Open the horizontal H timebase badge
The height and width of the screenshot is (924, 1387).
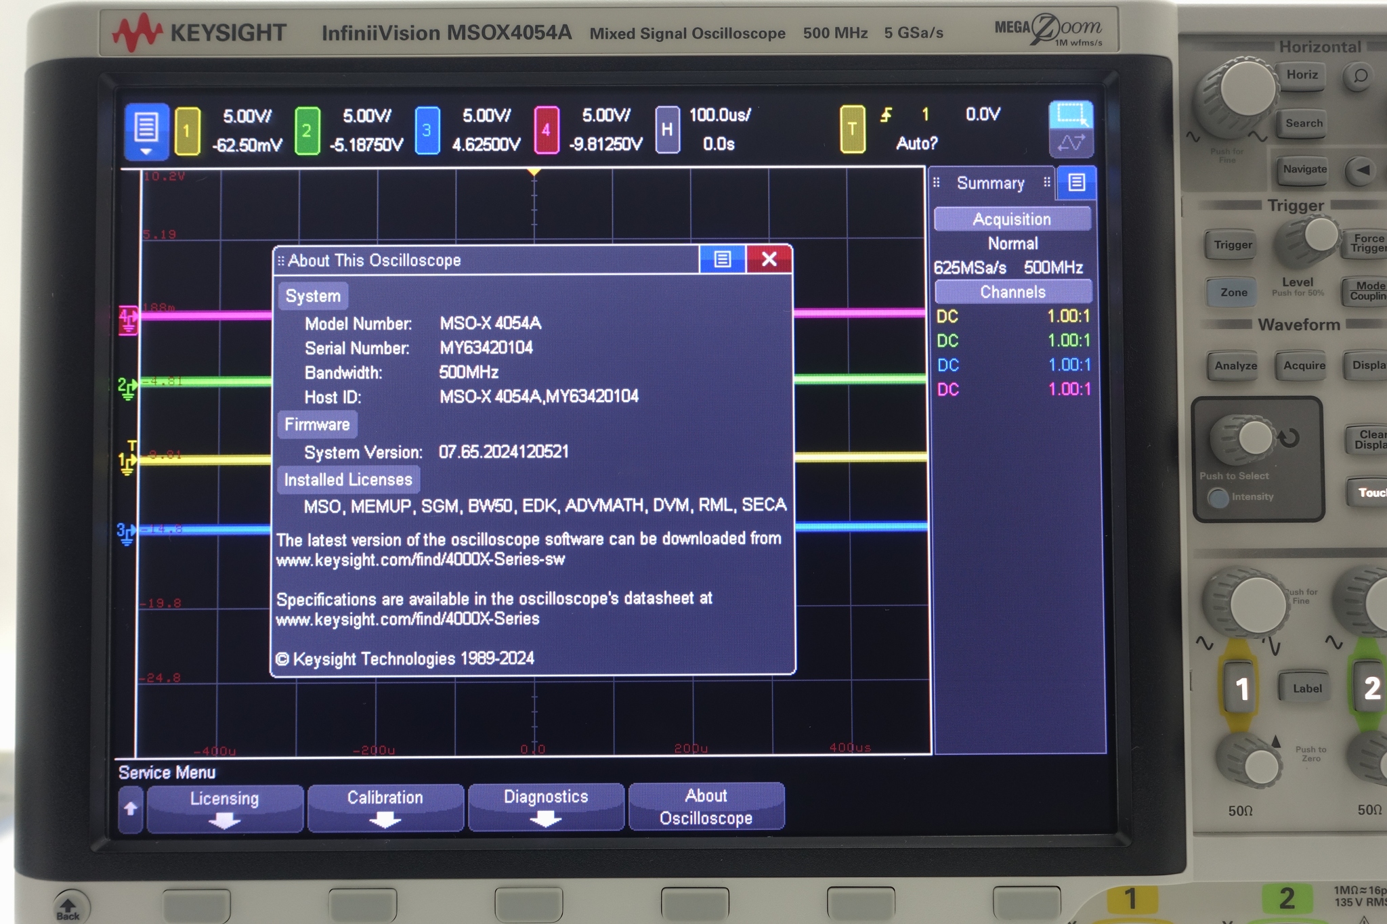[667, 129]
